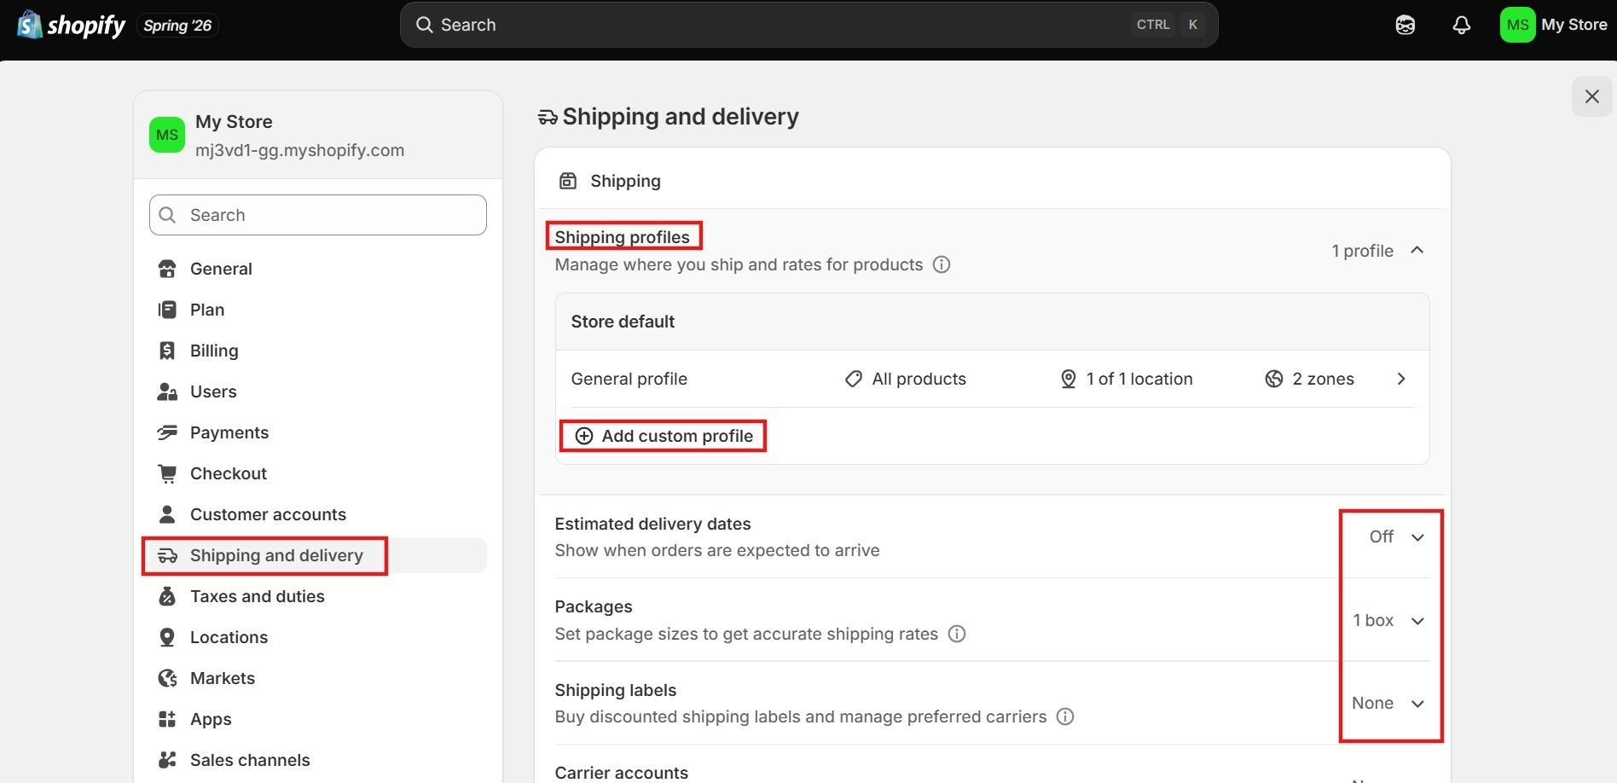
Task: Focus the top global Search bar
Action: (x=808, y=25)
